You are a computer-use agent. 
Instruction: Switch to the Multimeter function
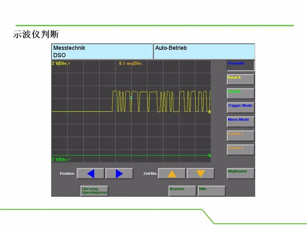[240, 173]
